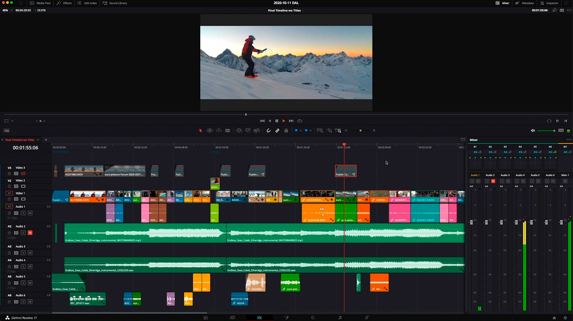This screenshot has height=321, width=573.
Task: Solo Audio 1 track in timeline header
Action: coord(23,213)
